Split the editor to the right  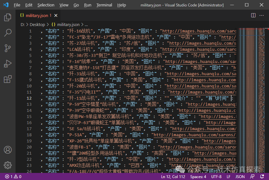point(253,15)
